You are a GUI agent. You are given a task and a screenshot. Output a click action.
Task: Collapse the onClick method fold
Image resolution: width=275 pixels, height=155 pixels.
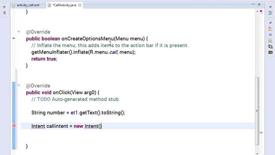(18, 85)
